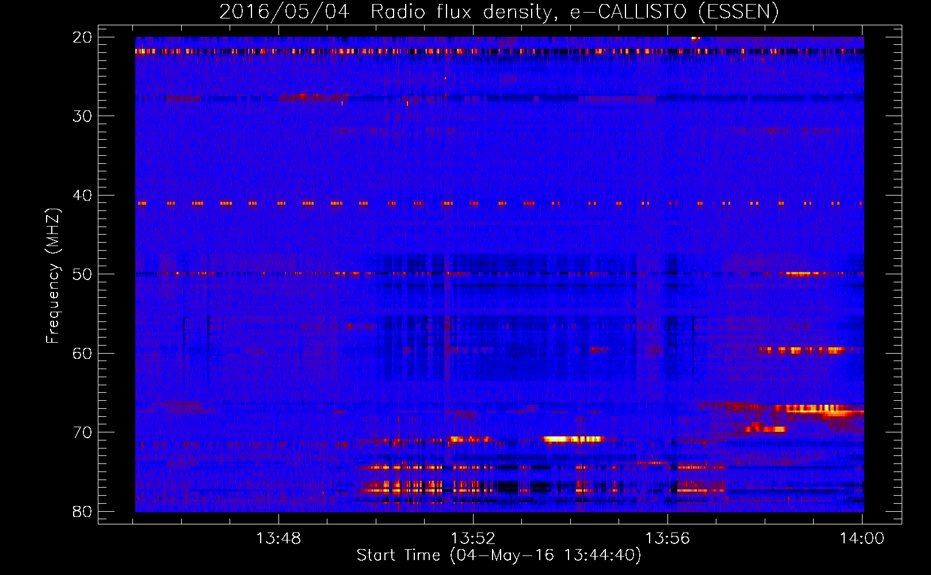
Task: Click the Start Time axis label
Action: tap(498, 555)
